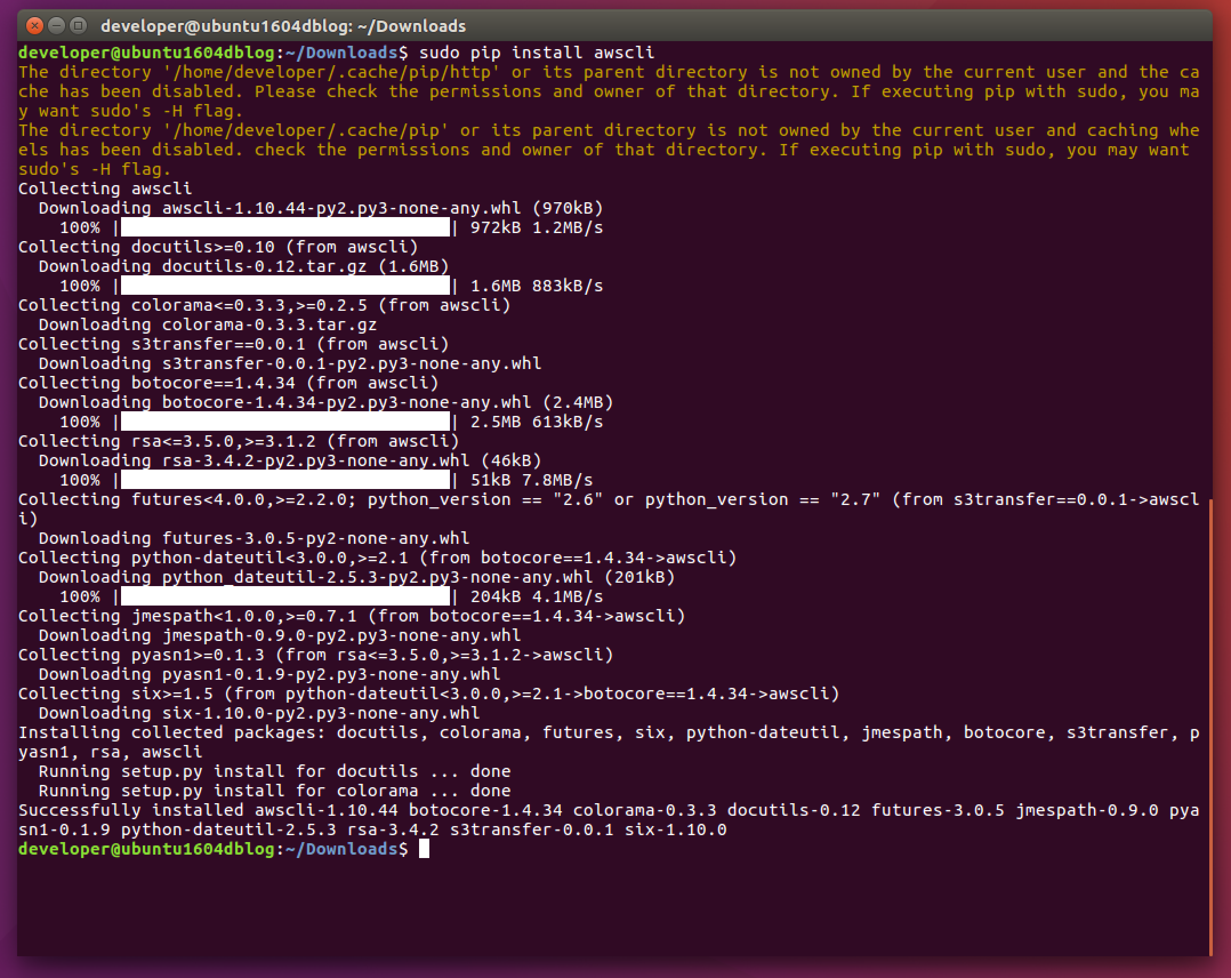Click the 'Successfully installed' output text
The image size is (1231, 978).
pos(131,810)
